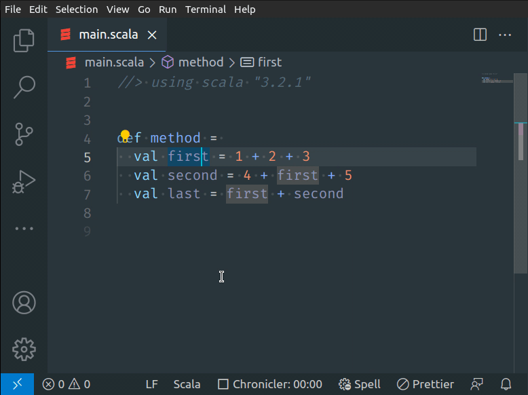Open the File menu
This screenshot has width=528, height=395.
(13, 10)
